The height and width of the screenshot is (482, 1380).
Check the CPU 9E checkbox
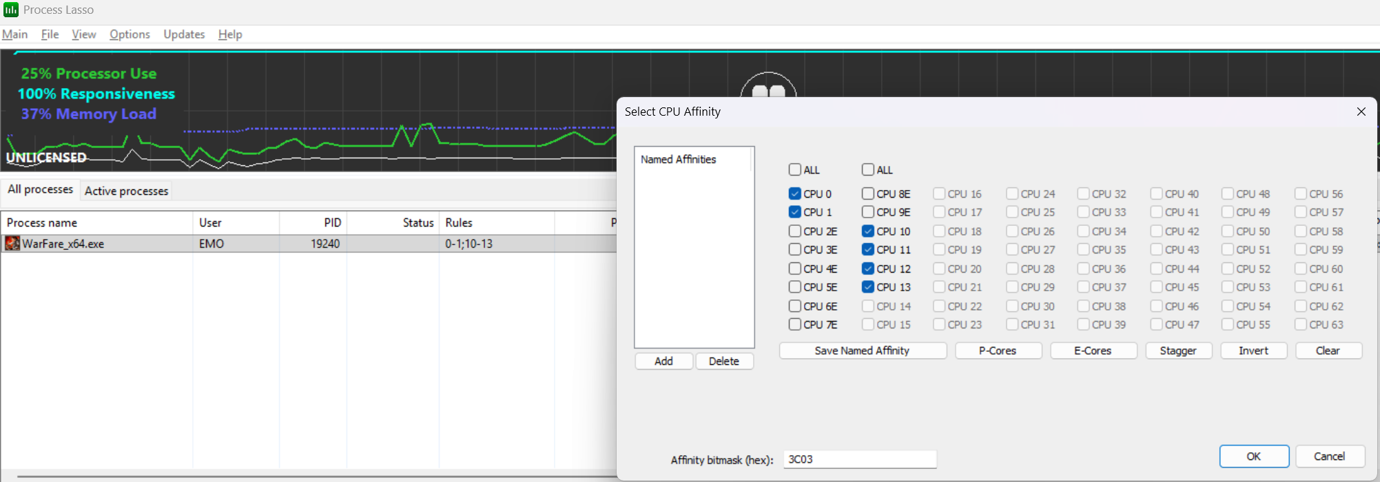point(868,212)
